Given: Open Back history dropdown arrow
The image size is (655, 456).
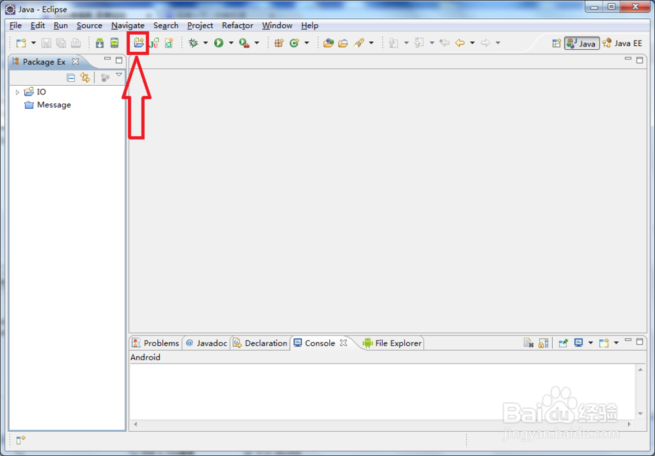Looking at the screenshot, I should click(x=472, y=43).
